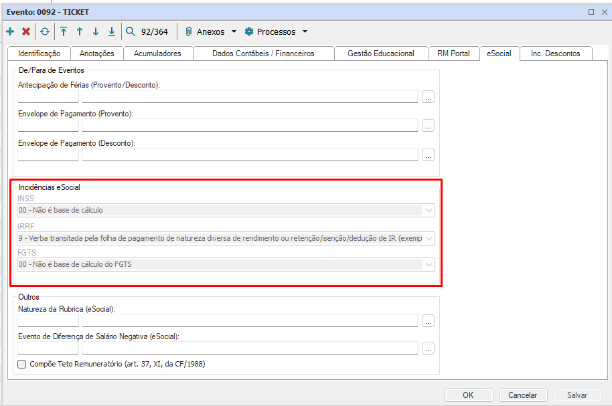Click the blue plus add-record icon
The image size is (612, 406).
tap(10, 31)
